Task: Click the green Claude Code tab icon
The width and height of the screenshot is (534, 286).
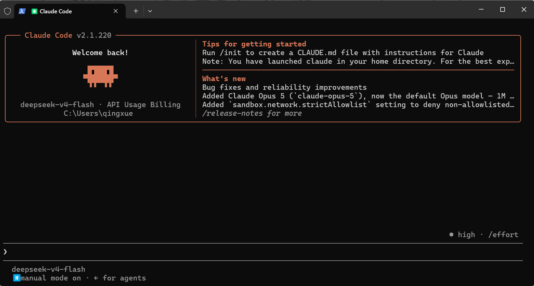Action: pos(34,11)
